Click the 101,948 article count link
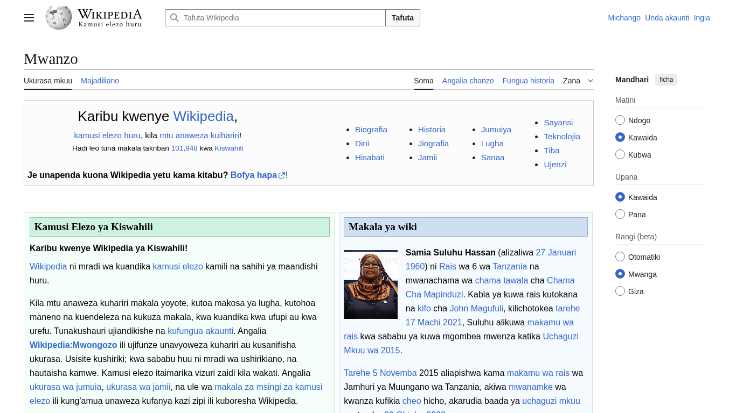This screenshot has width=736, height=413. [x=184, y=148]
